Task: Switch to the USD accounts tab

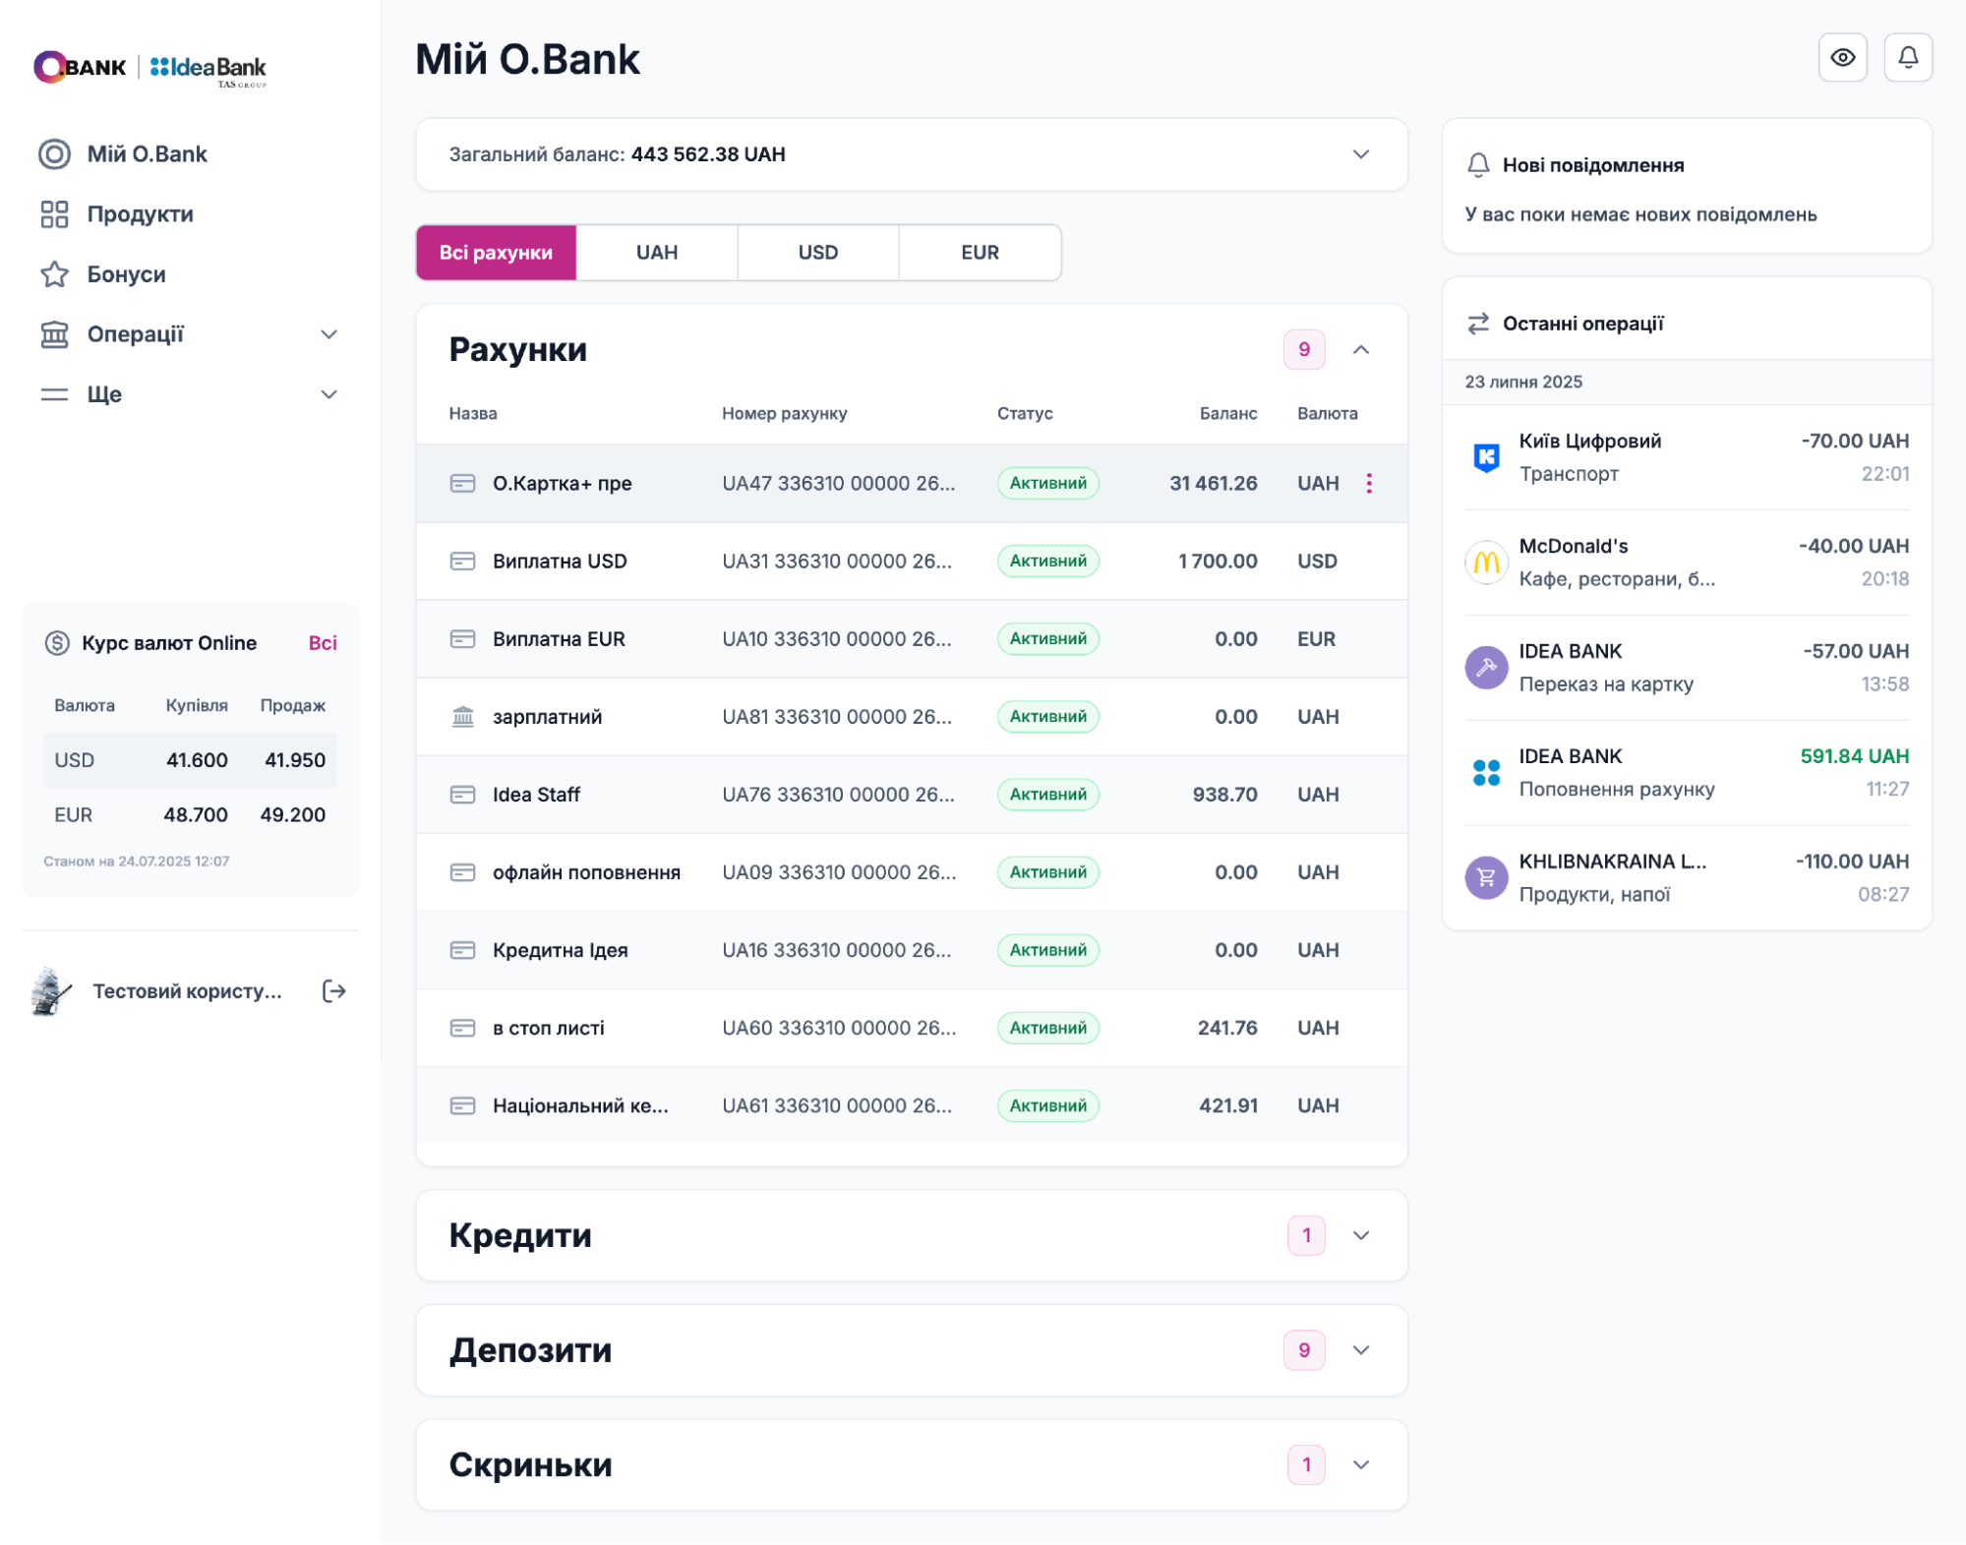Action: coord(817,253)
